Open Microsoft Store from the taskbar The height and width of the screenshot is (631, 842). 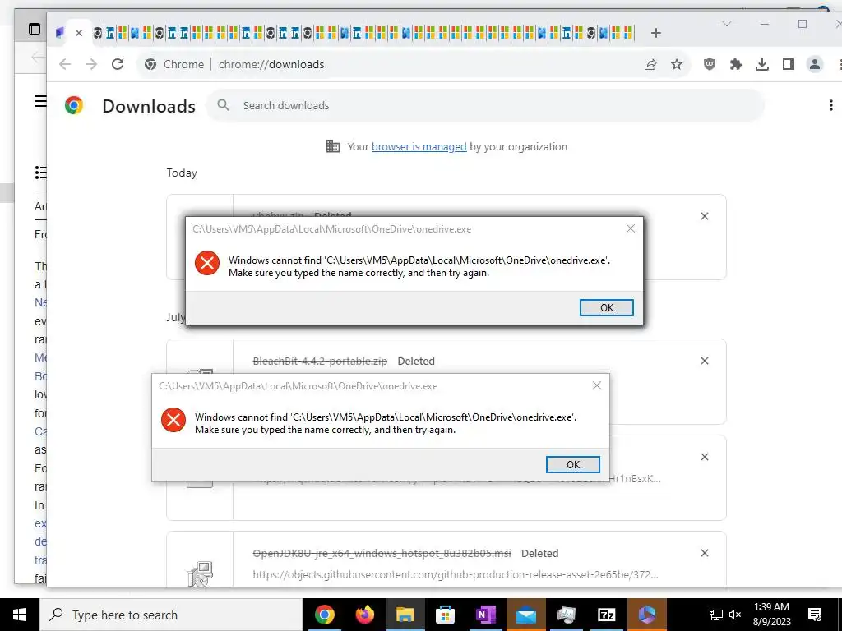[x=445, y=615]
